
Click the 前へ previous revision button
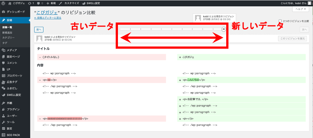(x=39, y=30)
